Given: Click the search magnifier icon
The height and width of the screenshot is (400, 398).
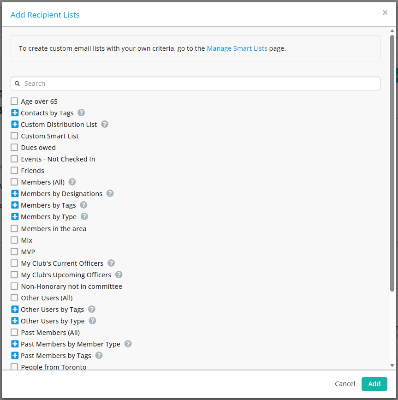Looking at the screenshot, I should pos(18,84).
